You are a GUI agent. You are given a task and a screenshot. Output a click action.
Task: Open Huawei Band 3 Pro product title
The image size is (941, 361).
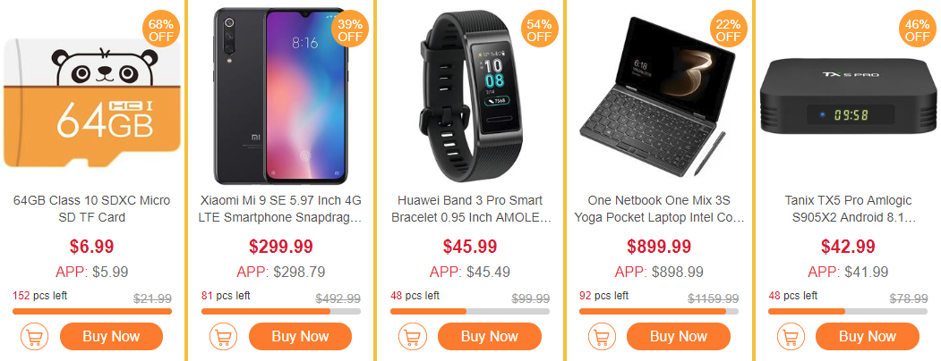(x=471, y=208)
